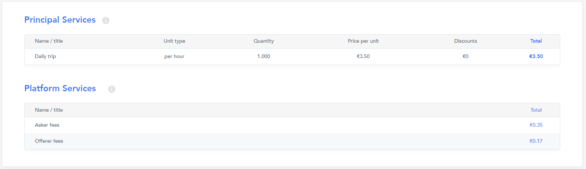The width and height of the screenshot is (586, 169).
Task: Select the Daily trip row name
Action: coord(46,56)
